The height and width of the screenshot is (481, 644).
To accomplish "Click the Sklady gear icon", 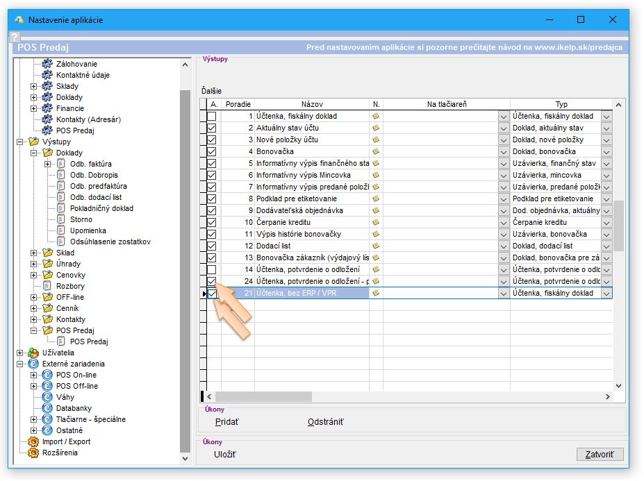I will [x=47, y=86].
